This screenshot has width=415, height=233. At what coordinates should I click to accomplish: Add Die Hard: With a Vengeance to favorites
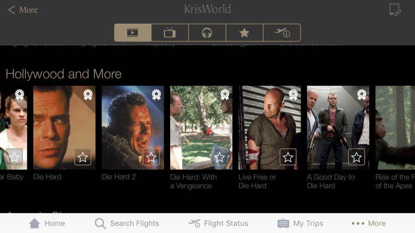(220, 157)
